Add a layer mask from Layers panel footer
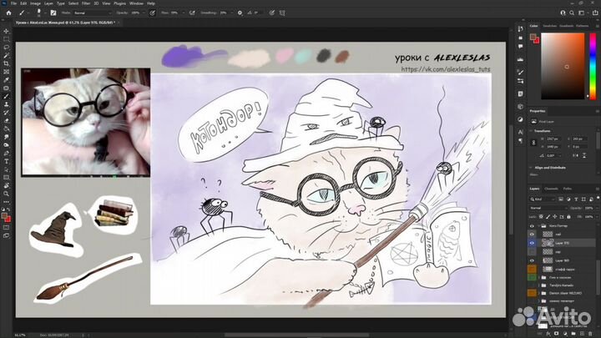This screenshot has width=601, height=338. coord(557,334)
